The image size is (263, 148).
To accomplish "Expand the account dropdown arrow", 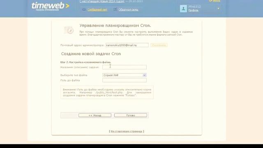I will point(218,8).
